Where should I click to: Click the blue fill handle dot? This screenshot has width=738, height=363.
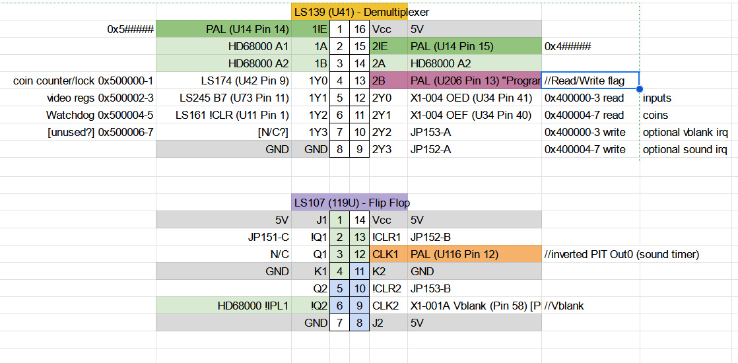[x=640, y=89]
